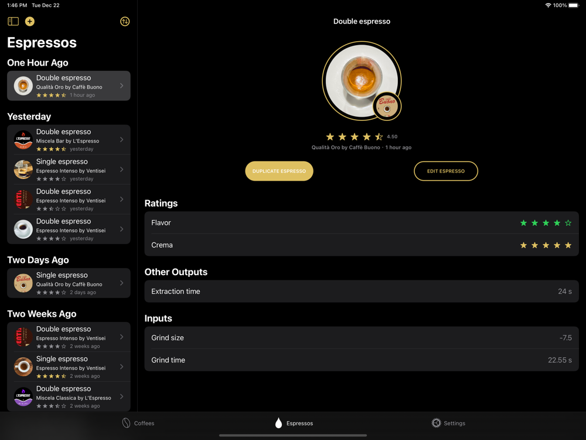The image size is (586, 440).
Task: Open Miscela Bar by L'Espresso thumbnail
Action: (x=23, y=140)
